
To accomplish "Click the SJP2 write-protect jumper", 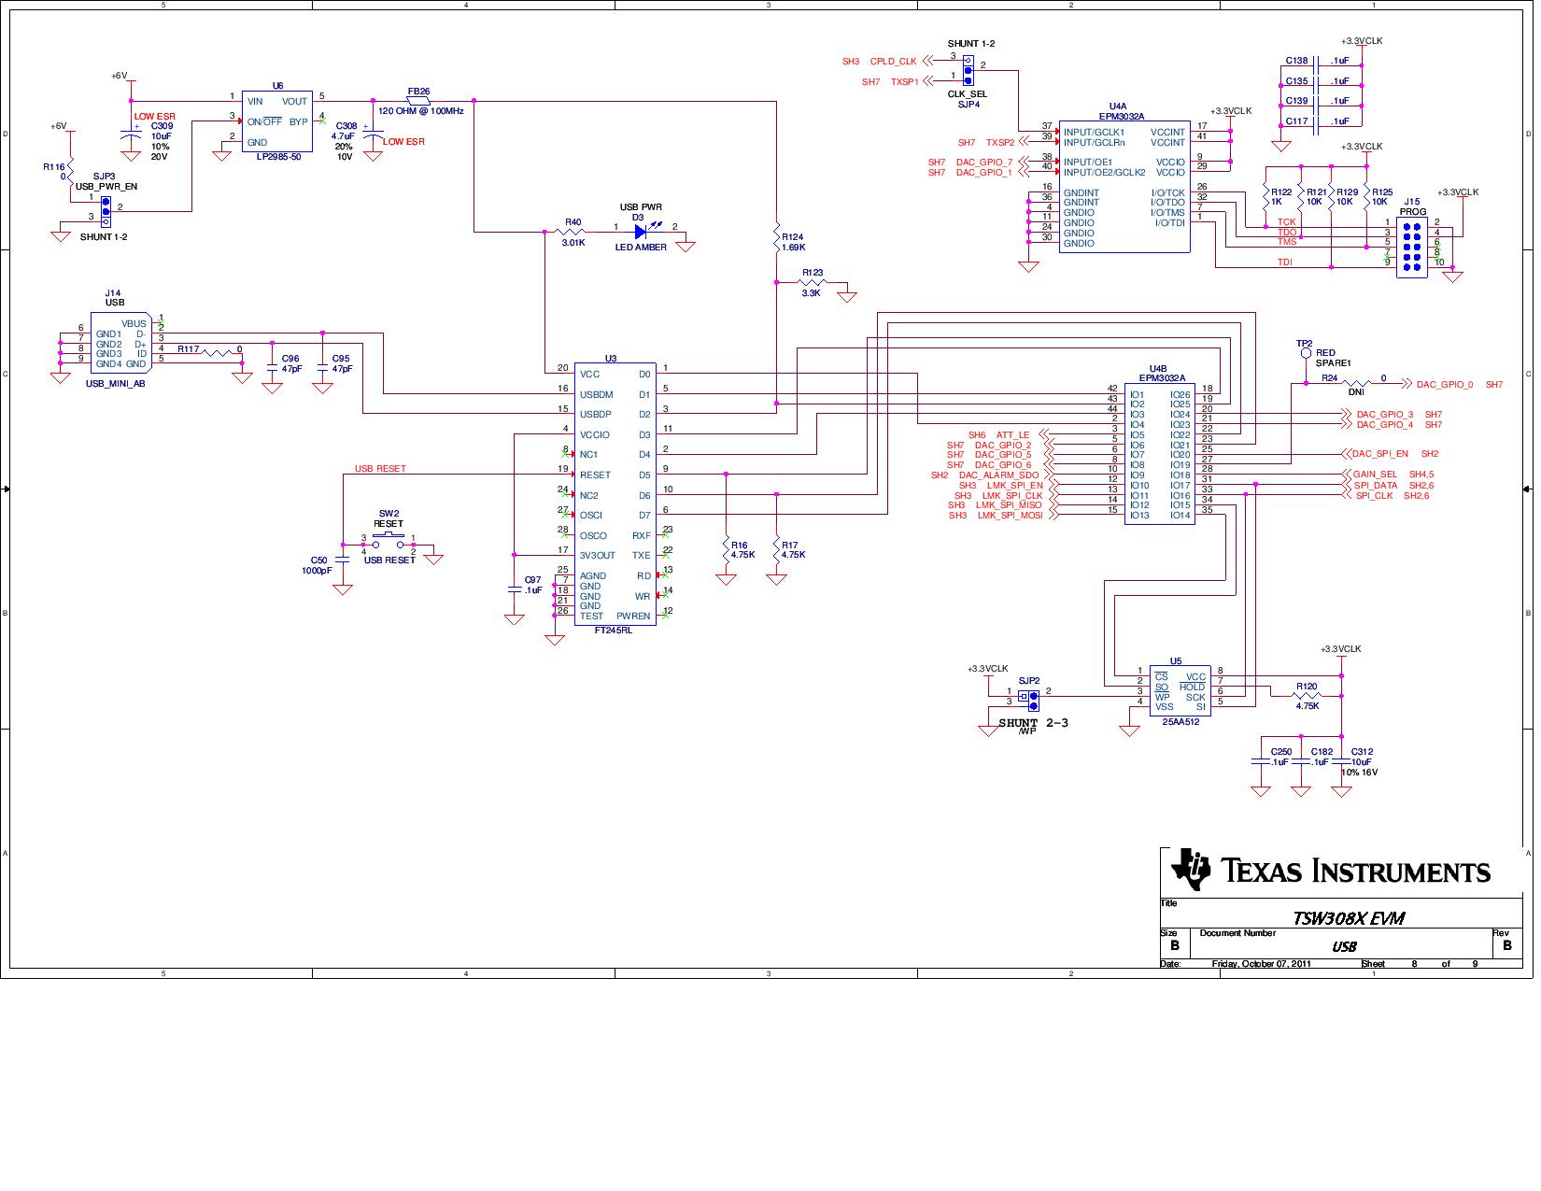I will [1033, 697].
